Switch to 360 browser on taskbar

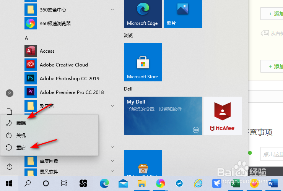[161, 183]
